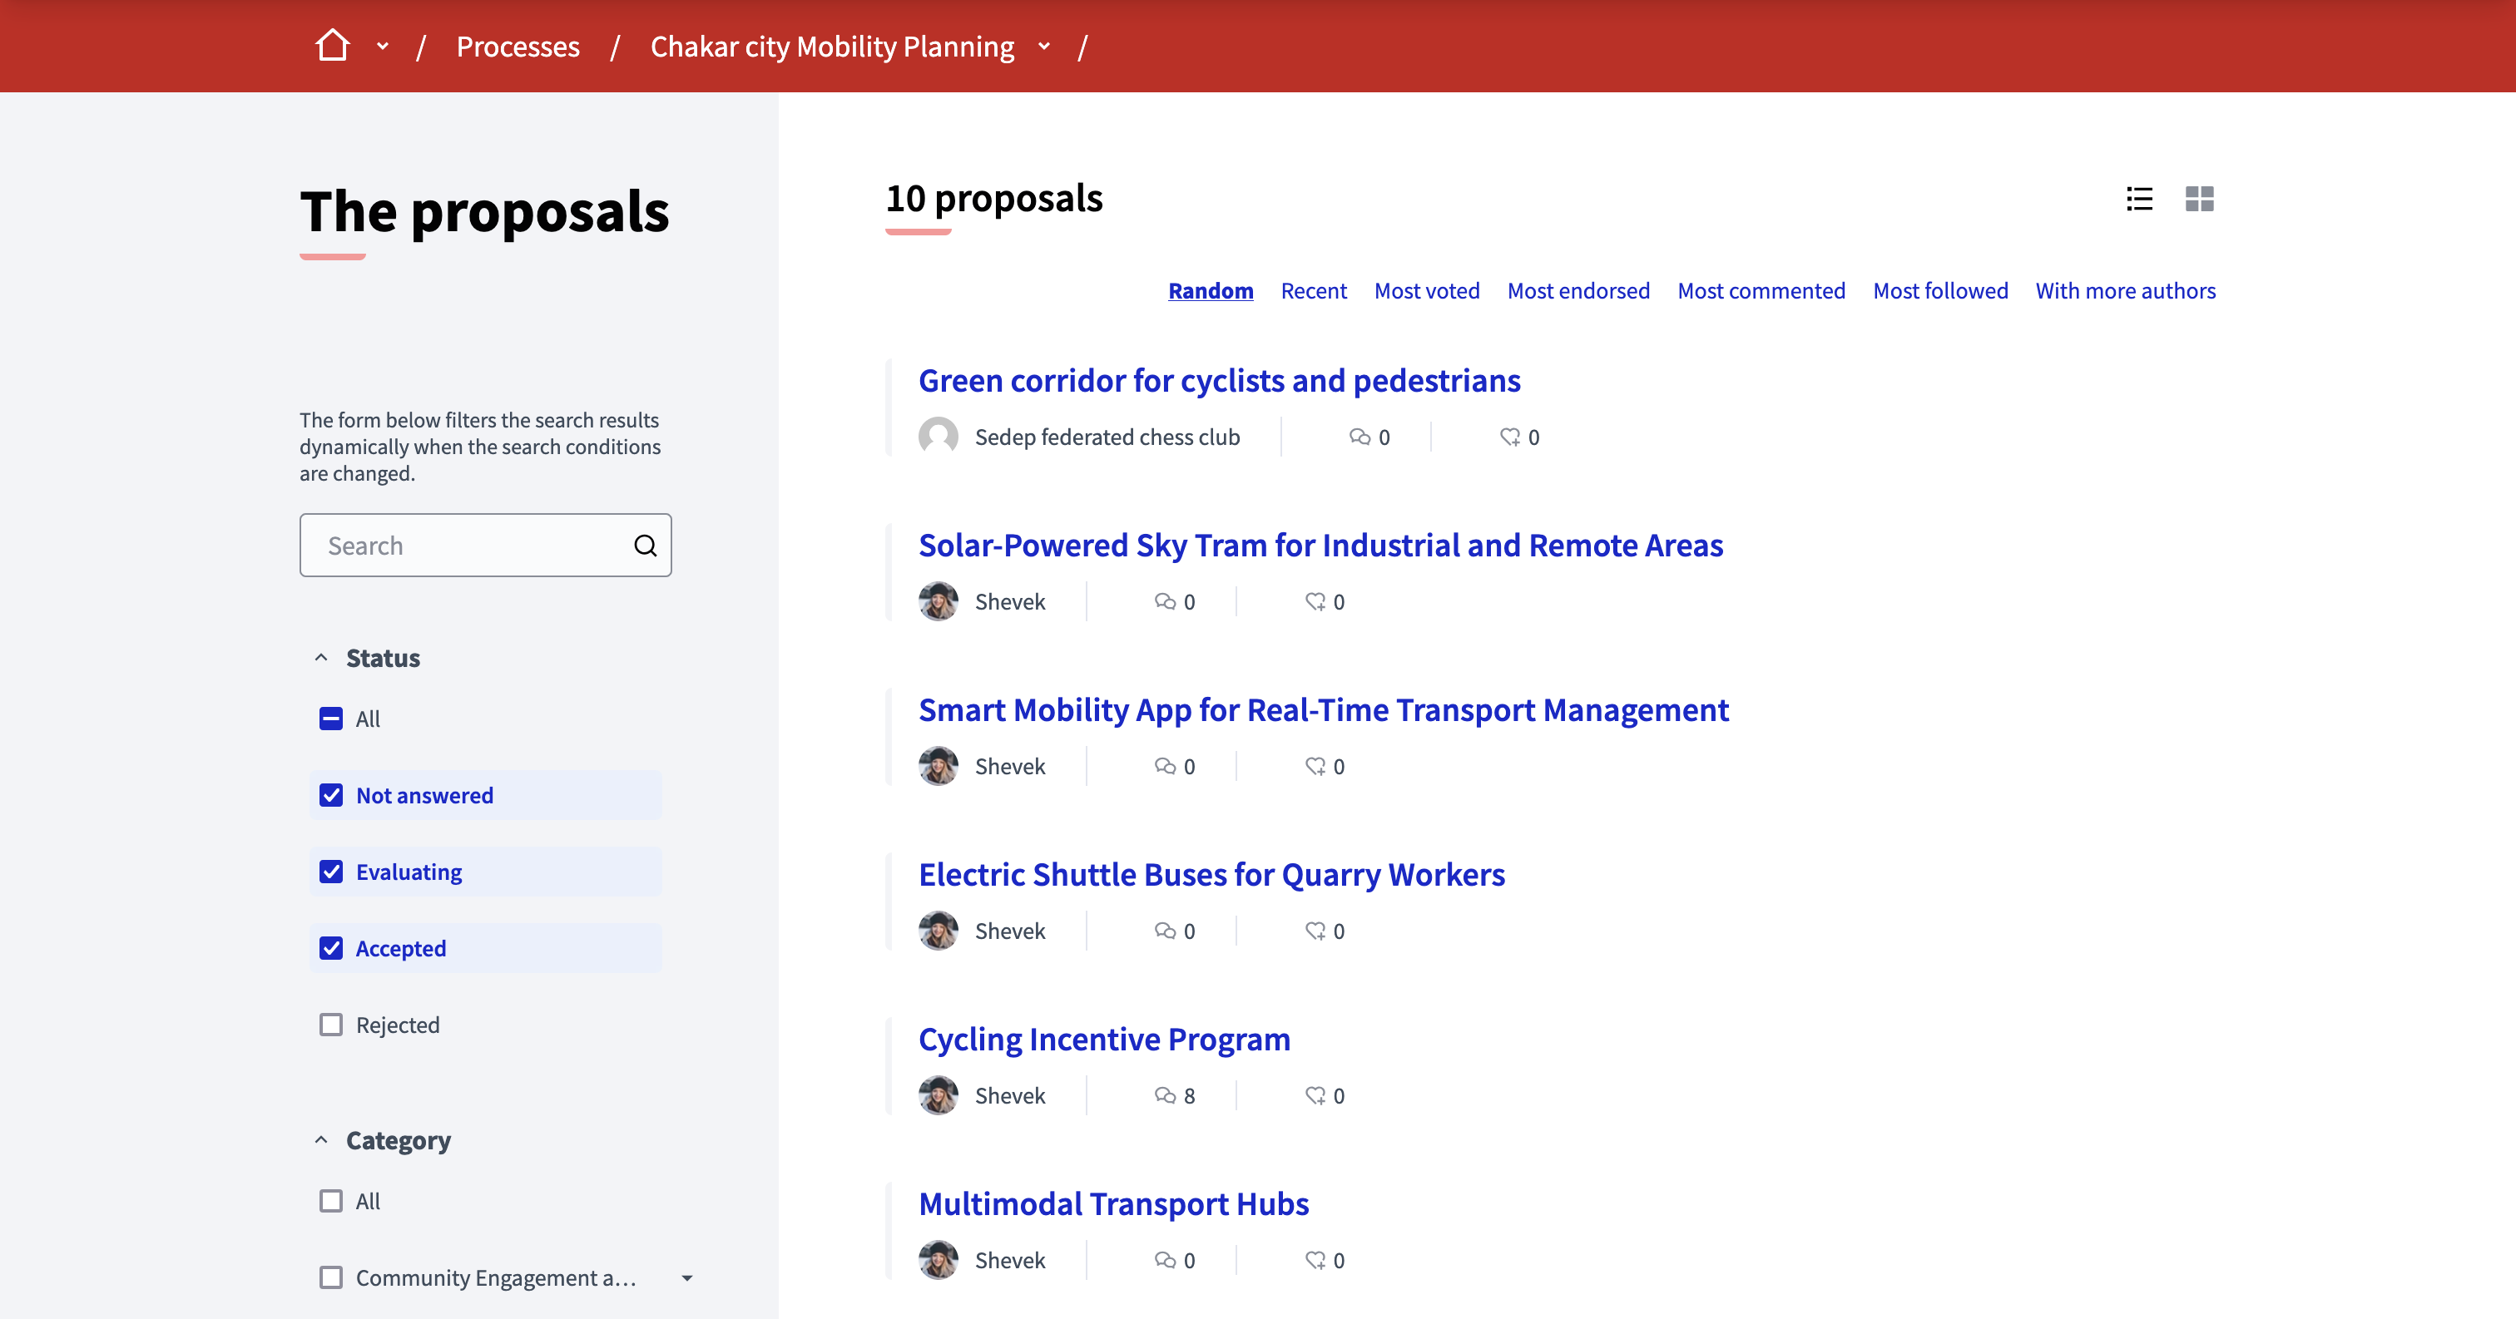Collapse the Status filter section

point(321,657)
